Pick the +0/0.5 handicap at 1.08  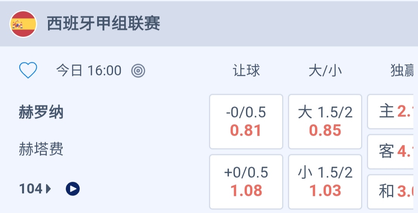tap(246, 182)
